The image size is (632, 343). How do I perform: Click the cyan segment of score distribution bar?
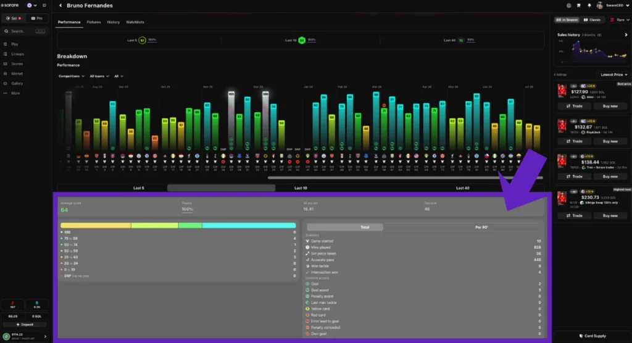pyautogui.click(x=249, y=226)
